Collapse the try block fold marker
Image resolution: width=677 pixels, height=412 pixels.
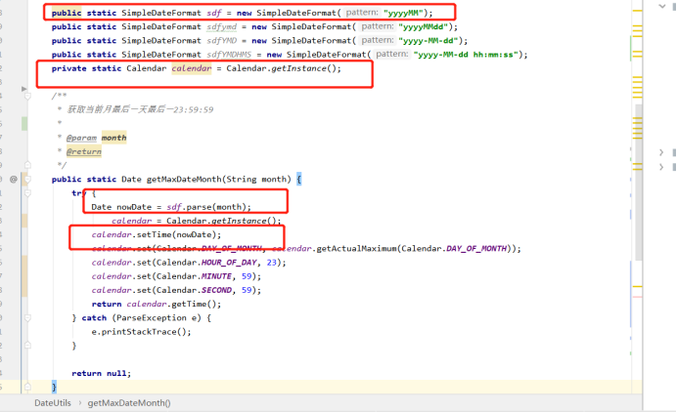(27, 193)
